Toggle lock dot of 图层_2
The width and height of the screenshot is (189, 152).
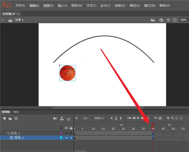tap(71, 133)
